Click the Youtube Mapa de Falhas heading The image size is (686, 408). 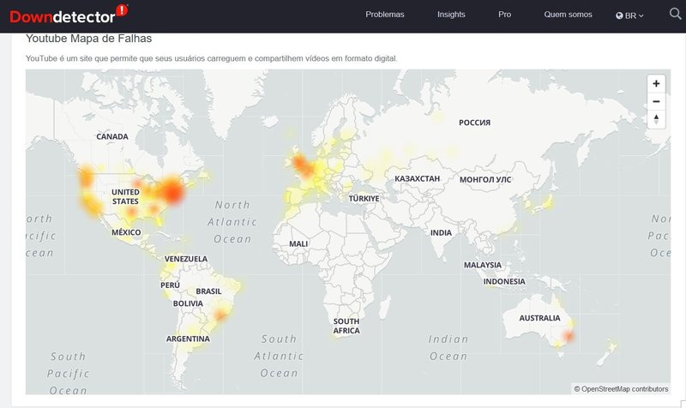[88, 39]
